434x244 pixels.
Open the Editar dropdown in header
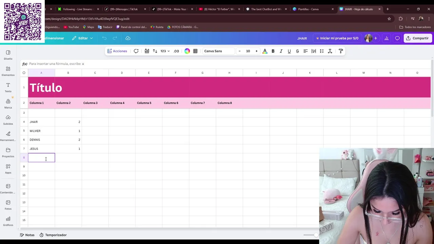[82, 38]
